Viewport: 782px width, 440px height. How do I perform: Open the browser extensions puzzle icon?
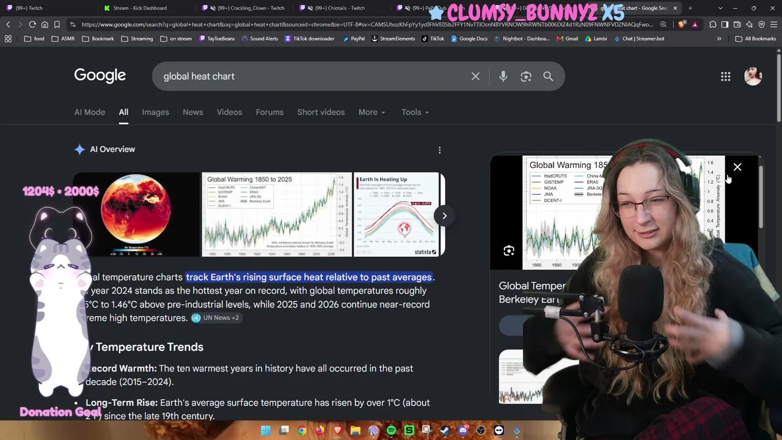click(x=712, y=24)
